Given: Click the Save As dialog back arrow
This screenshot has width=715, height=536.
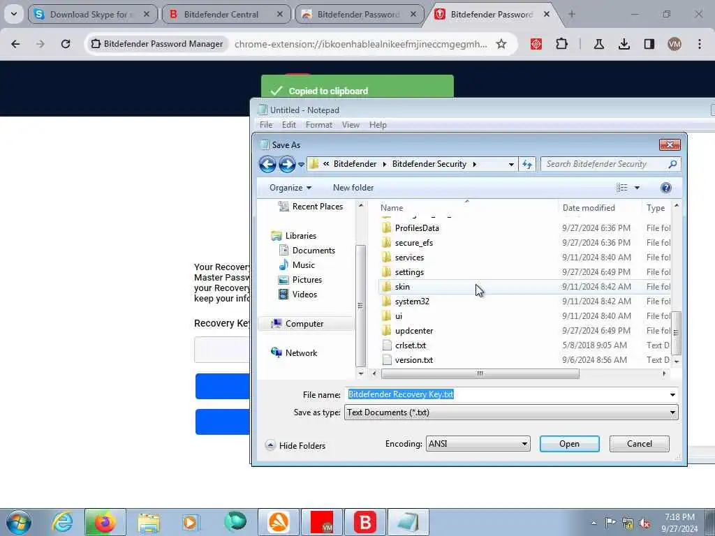Looking at the screenshot, I should coord(267,164).
